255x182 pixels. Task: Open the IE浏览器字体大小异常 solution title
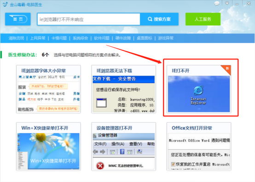(x=43, y=70)
